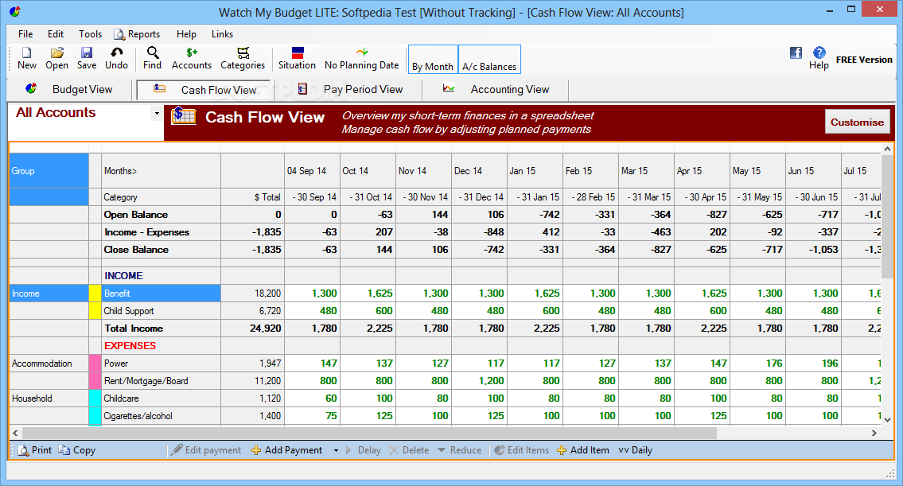Image resolution: width=903 pixels, height=486 pixels.
Task: Copy the cash flow table
Action: (77, 450)
